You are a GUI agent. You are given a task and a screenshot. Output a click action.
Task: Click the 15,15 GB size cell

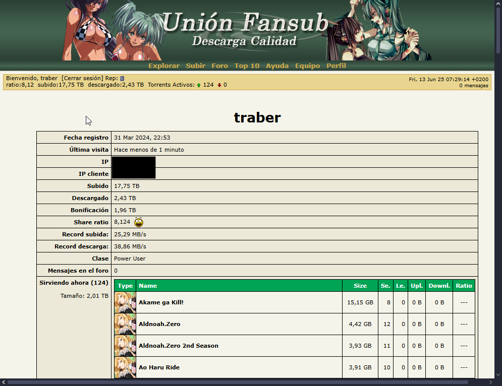pyautogui.click(x=360, y=302)
